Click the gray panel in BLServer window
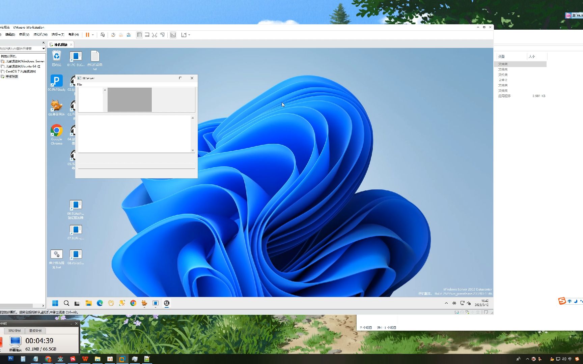This screenshot has width=583, height=364. coord(130,99)
